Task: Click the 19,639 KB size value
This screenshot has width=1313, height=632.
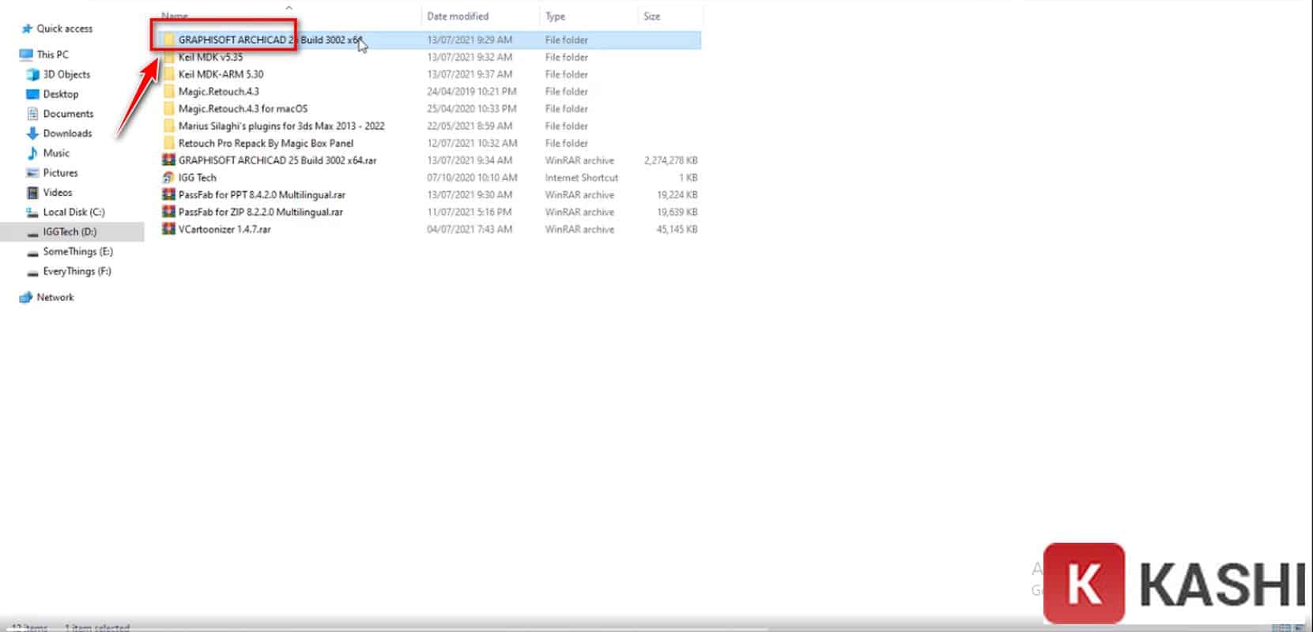Action: coord(677,213)
